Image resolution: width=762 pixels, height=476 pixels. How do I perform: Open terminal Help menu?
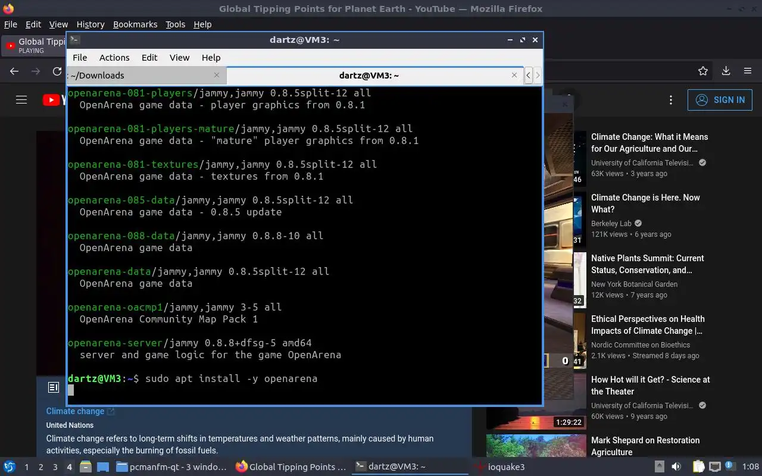tap(211, 58)
